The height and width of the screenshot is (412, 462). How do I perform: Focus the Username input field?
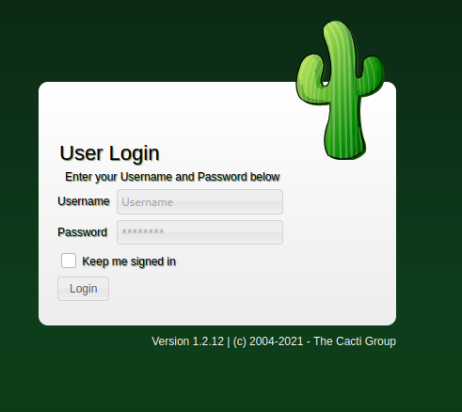pos(199,201)
